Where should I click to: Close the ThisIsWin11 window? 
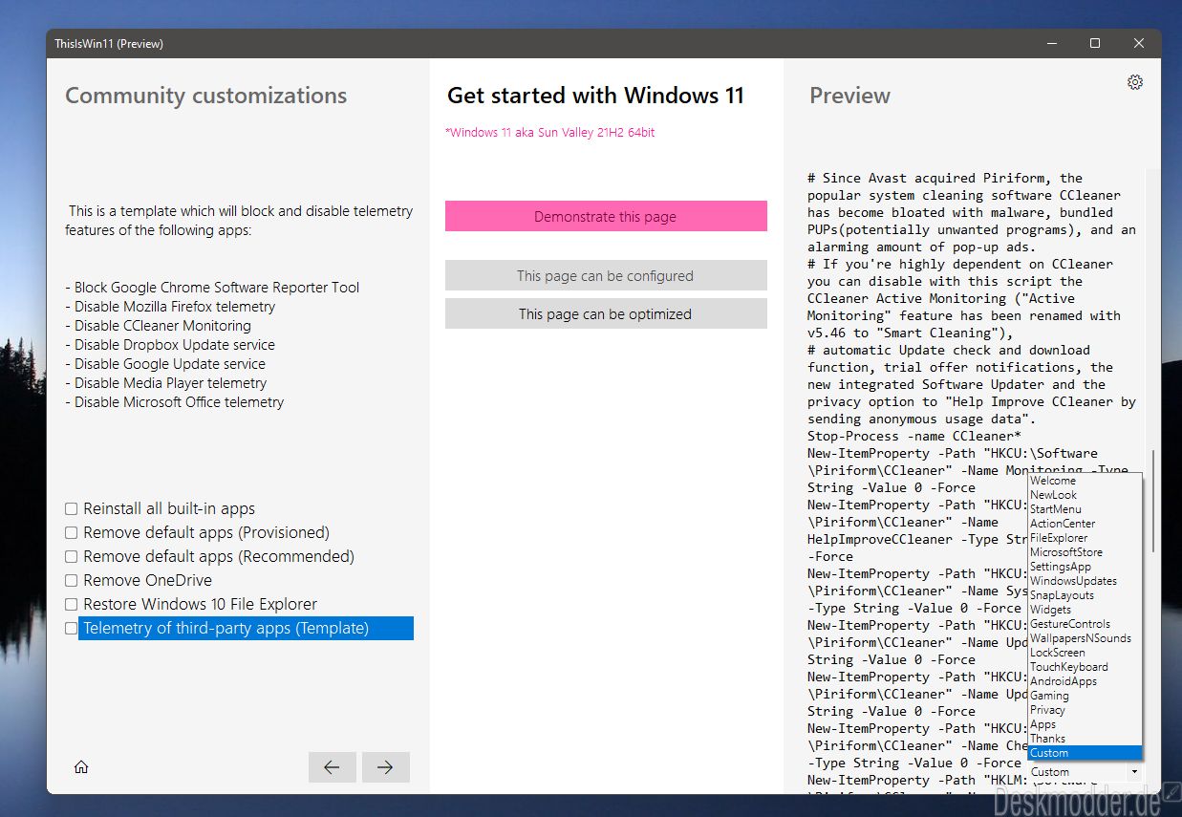[1139, 44]
